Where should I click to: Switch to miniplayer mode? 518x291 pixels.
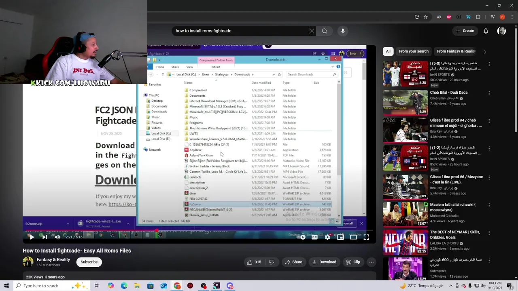pos(340,237)
